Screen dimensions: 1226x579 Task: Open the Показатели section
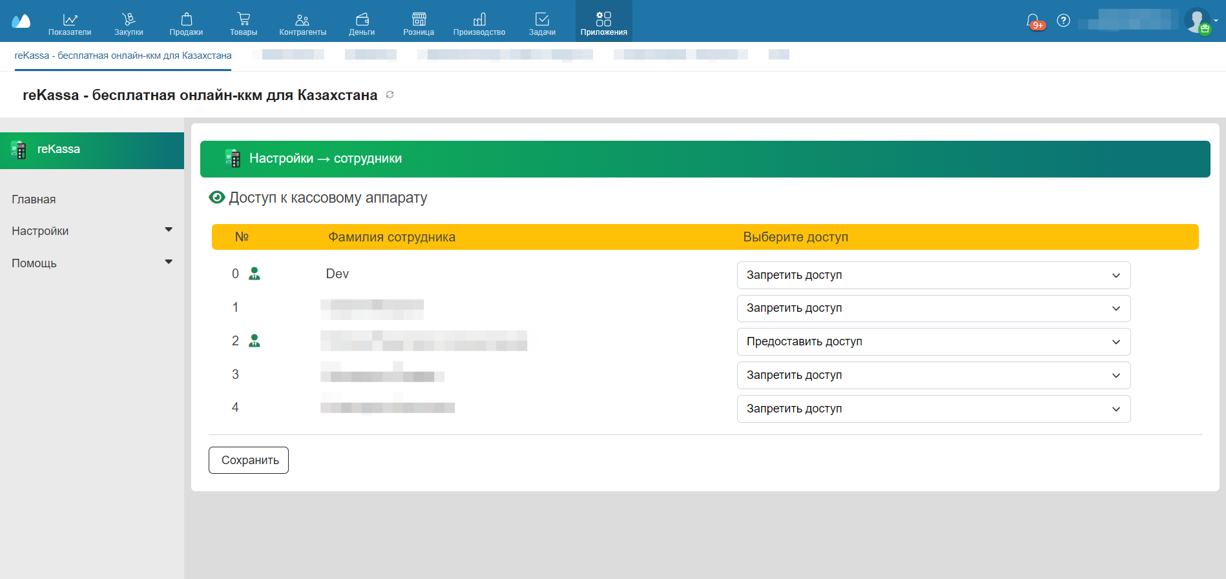tap(70, 25)
